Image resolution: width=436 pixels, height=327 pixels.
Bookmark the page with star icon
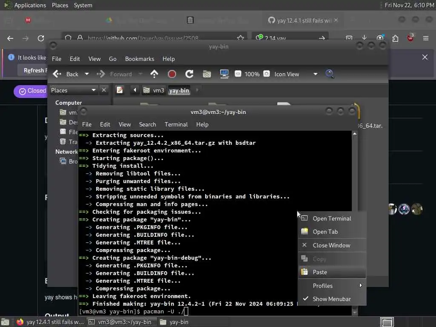tap(241, 38)
